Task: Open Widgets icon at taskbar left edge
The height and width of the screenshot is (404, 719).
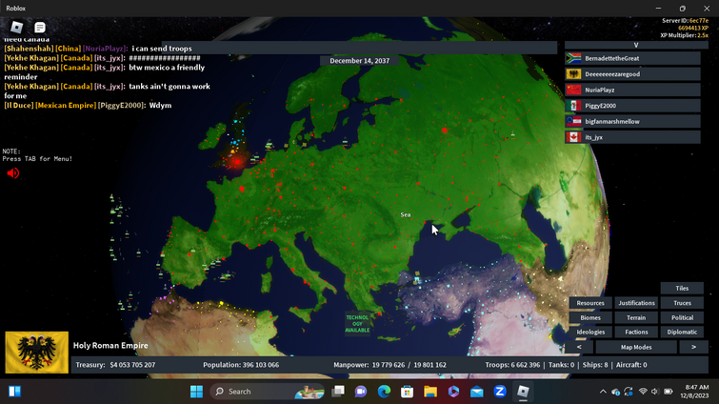Action: [14, 392]
